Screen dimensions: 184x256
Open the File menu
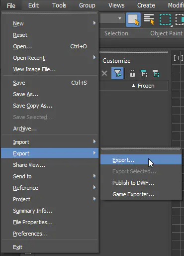[11, 5]
